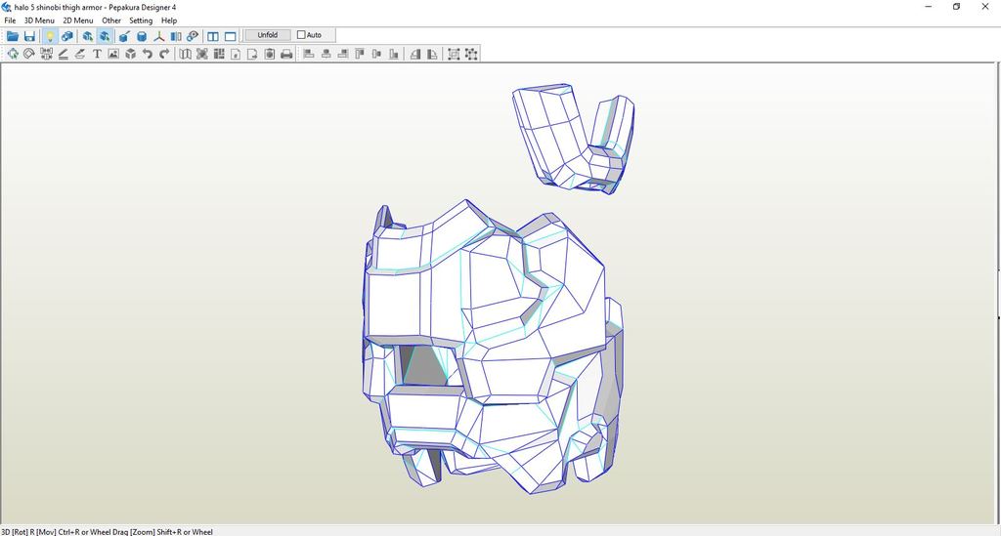The image size is (1001, 536).
Task: Click the small upper armor piece model
Action: click(573, 139)
